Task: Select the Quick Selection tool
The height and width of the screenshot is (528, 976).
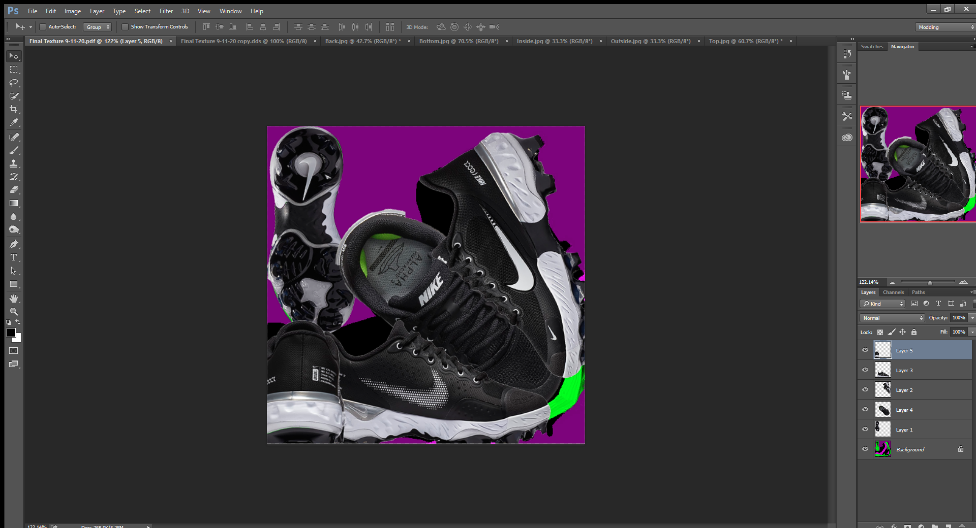Action: click(x=14, y=96)
